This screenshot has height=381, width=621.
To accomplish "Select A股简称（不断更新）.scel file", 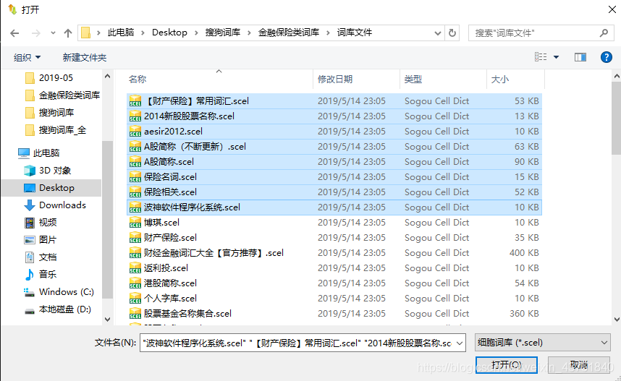I will [334, 147].
